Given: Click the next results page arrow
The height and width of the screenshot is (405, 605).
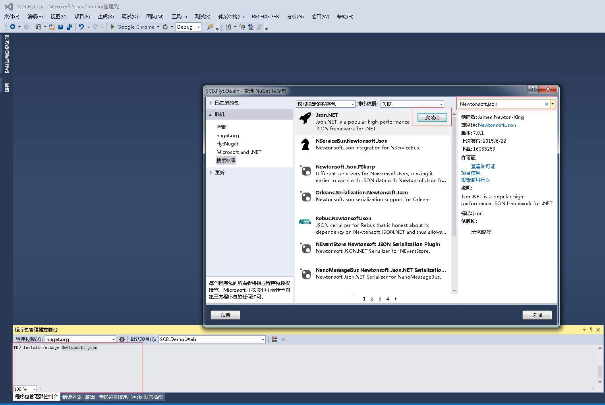Looking at the screenshot, I should pyautogui.click(x=396, y=299).
